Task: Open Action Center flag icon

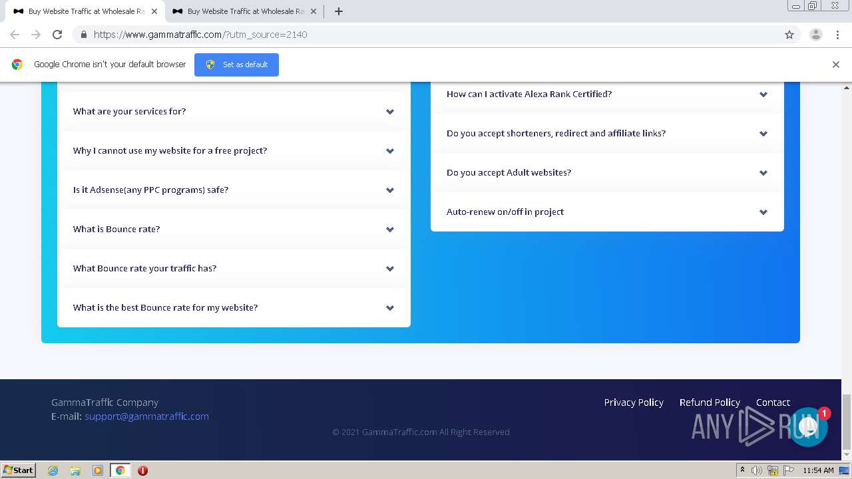Action: (x=789, y=470)
